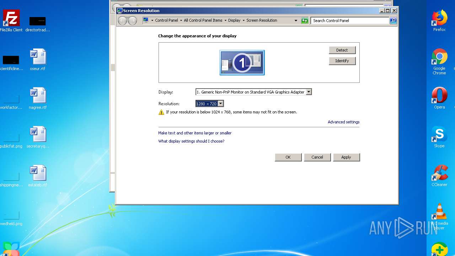Select Control Panel breadcrumb item

166,20
